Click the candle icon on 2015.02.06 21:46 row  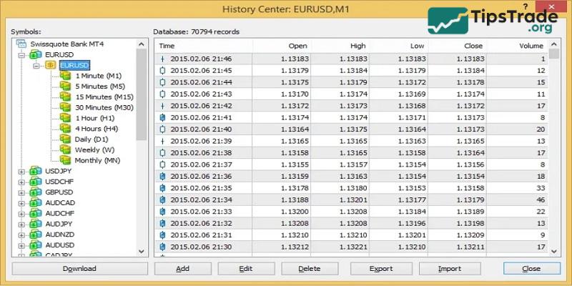163,59
